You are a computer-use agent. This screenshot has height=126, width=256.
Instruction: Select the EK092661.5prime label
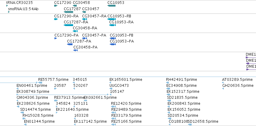click(x=100, y=98)
